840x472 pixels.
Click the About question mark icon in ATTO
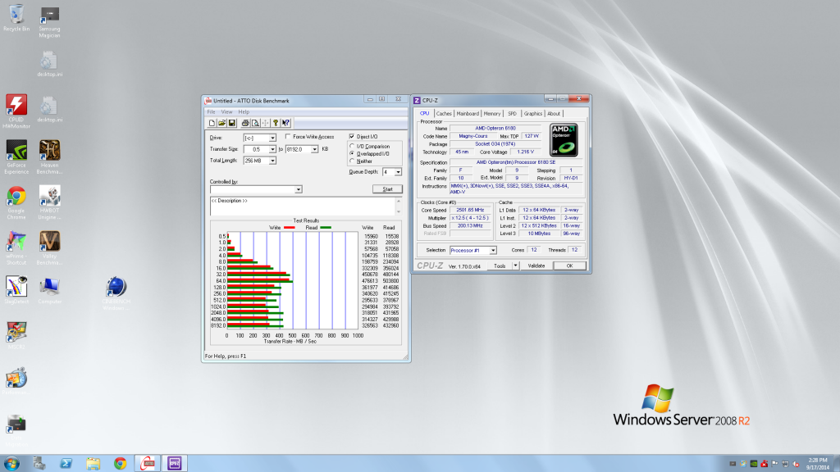click(276, 123)
